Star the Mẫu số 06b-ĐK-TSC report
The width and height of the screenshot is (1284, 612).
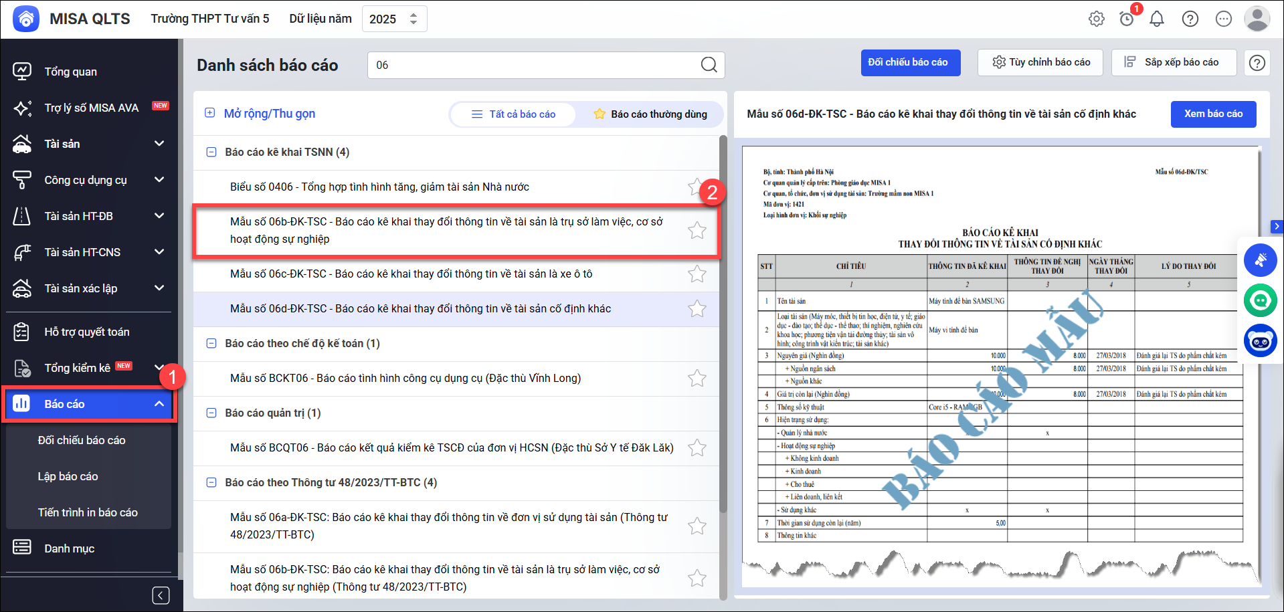(697, 230)
